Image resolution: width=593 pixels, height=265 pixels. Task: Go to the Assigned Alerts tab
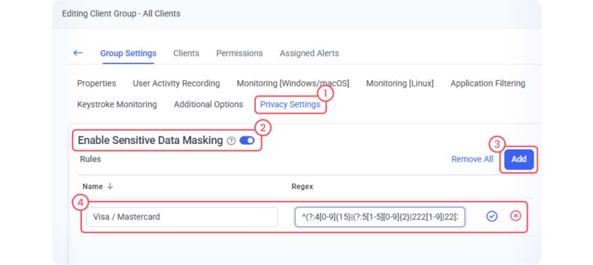(309, 53)
